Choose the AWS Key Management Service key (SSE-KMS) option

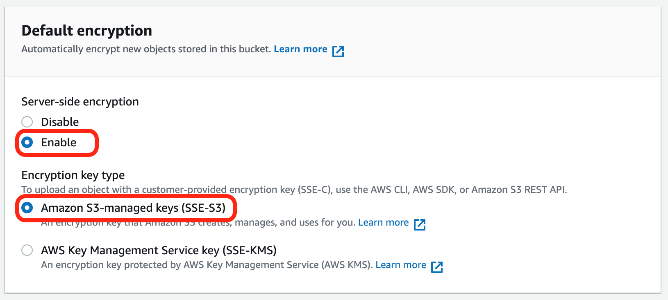tap(27, 250)
